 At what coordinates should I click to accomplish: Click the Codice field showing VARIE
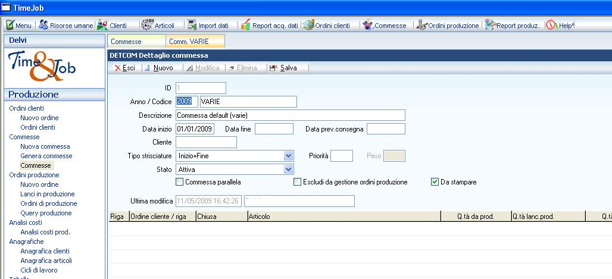coord(248,102)
